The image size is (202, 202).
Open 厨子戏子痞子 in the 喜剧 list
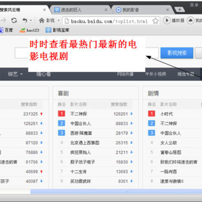point(82,162)
